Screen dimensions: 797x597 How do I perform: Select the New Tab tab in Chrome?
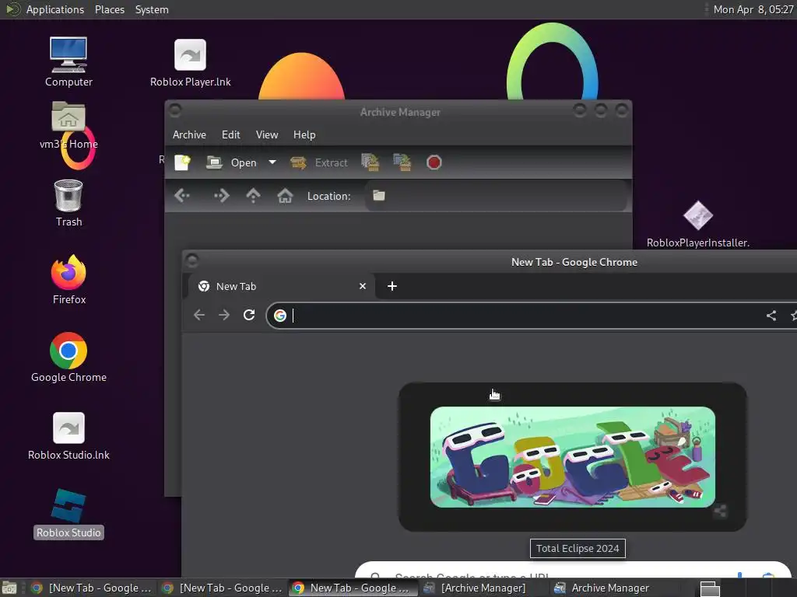point(282,286)
